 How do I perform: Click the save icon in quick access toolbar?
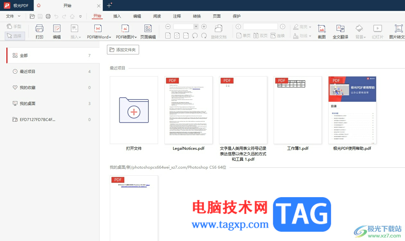tap(40, 16)
